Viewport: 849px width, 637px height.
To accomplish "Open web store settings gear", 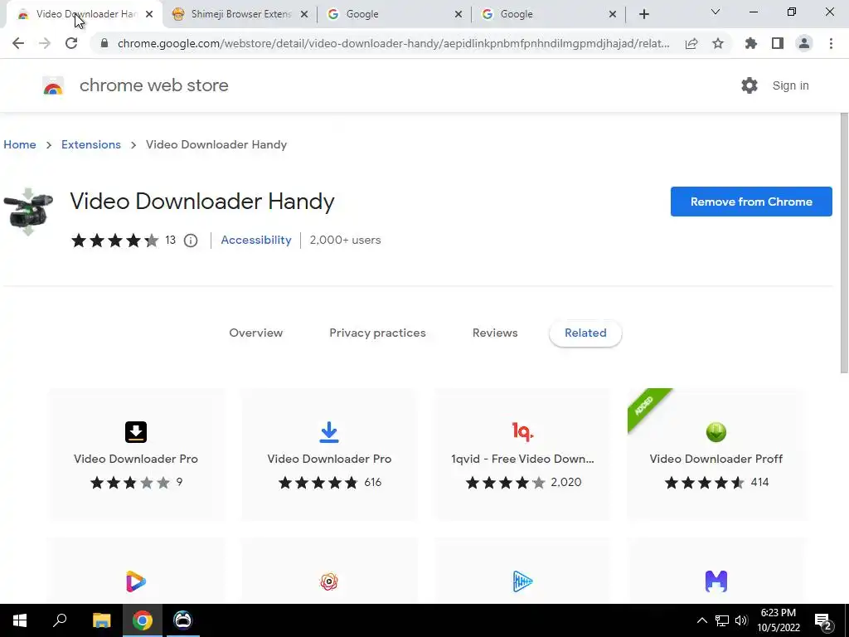I will pyautogui.click(x=750, y=85).
